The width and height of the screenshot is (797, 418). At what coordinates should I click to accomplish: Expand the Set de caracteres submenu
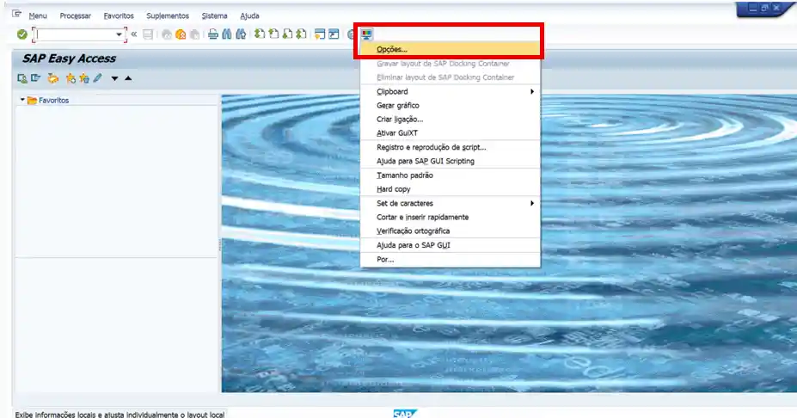tap(451, 203)
